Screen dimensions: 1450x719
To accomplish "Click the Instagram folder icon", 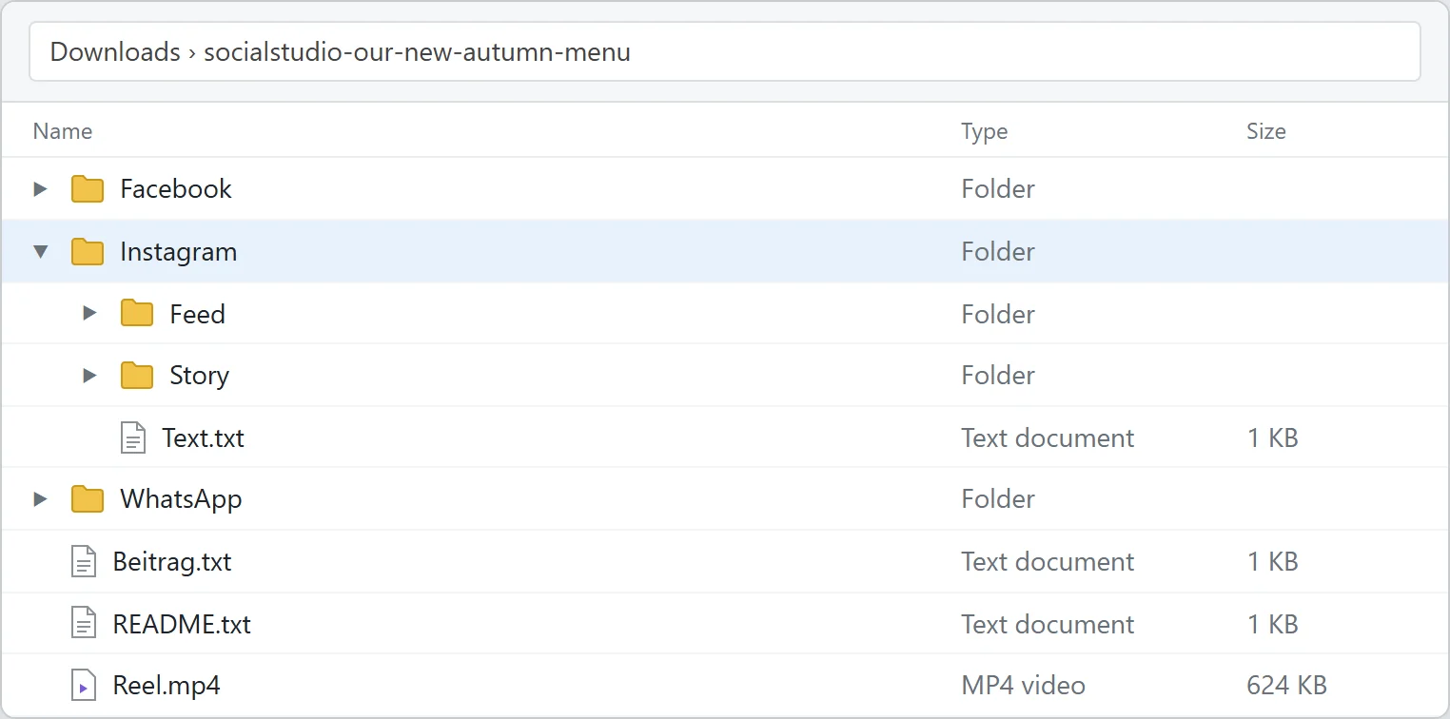I will pos(88,251).
